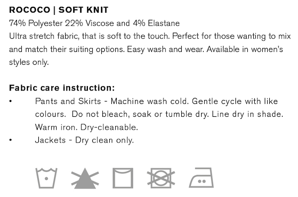This screenshot has width=298, height=197.
Task: Click the fabric composition line with 74% Polyester
Action: tap(94, 23)
